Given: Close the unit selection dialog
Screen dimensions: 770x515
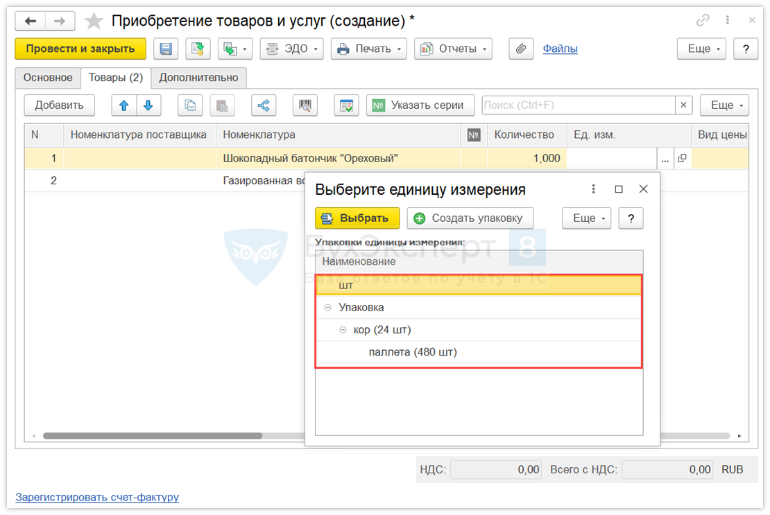Looking at the screenshot, I should coord(643,189).
